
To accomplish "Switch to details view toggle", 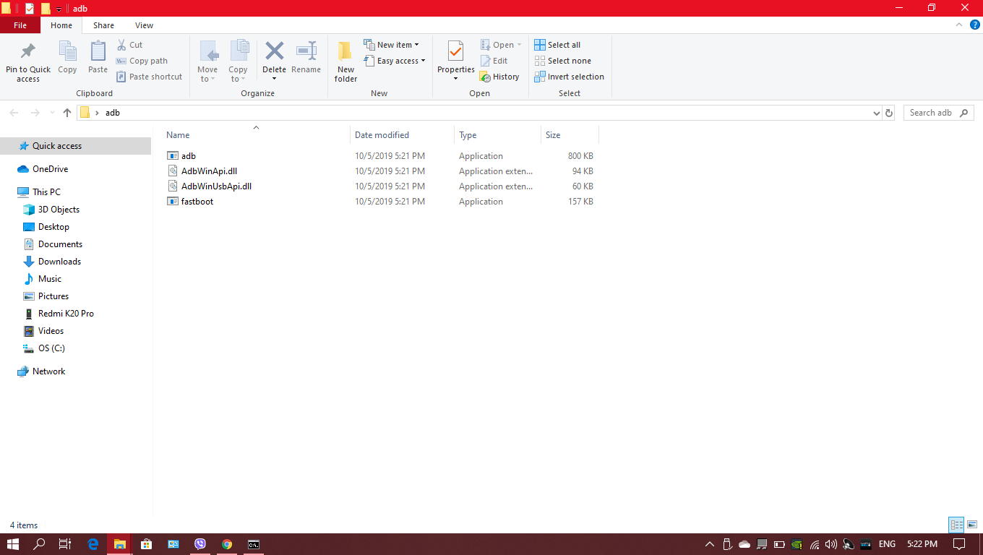I will click(x=956, y=525).
